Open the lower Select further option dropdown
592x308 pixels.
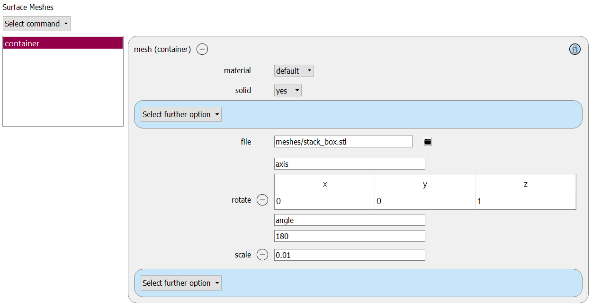pos(181,283)
